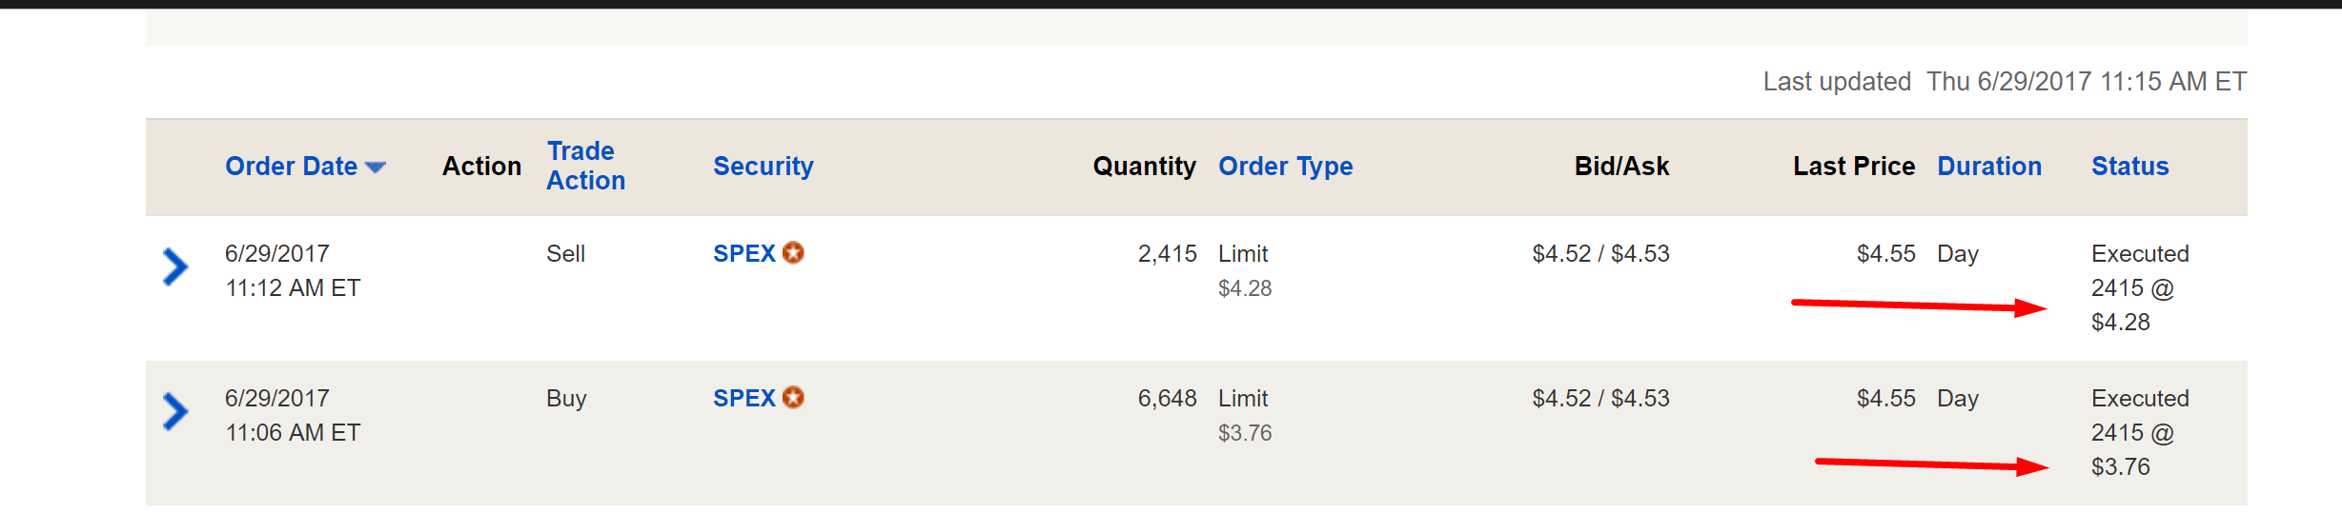Click the sort arrow beside Order Date
Image resolution: width=2342 pixels, height=513 pixels.
click(376, 168)
